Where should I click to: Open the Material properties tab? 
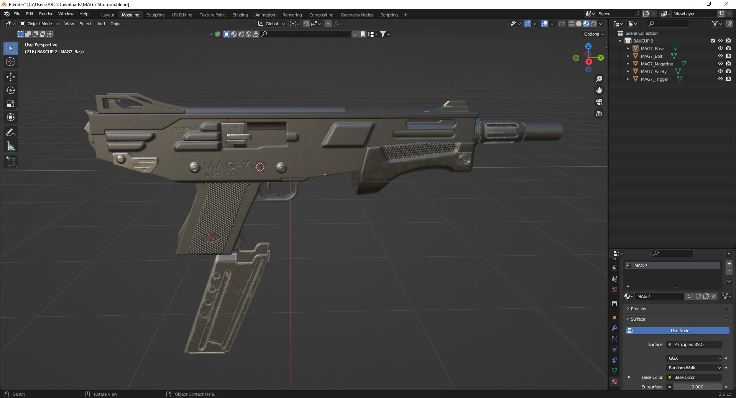click(x=614, y=382)
